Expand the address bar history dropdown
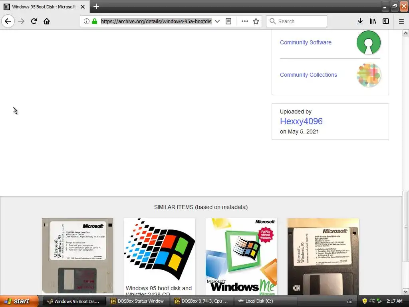409x307 pixels. pyautogui.click(x=217, y=21)
